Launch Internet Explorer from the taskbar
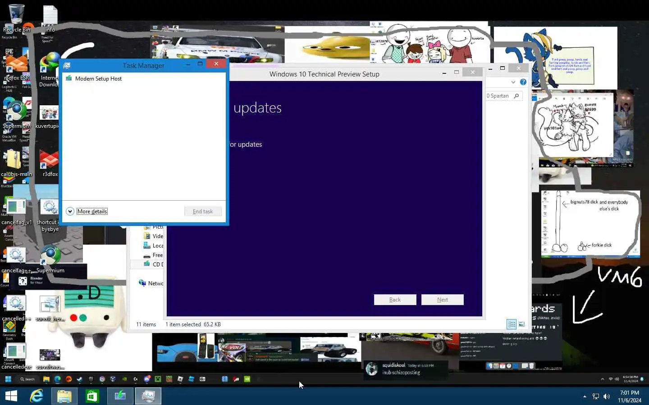649x405 pixels. pyautogui.click(x=37, y=396)
